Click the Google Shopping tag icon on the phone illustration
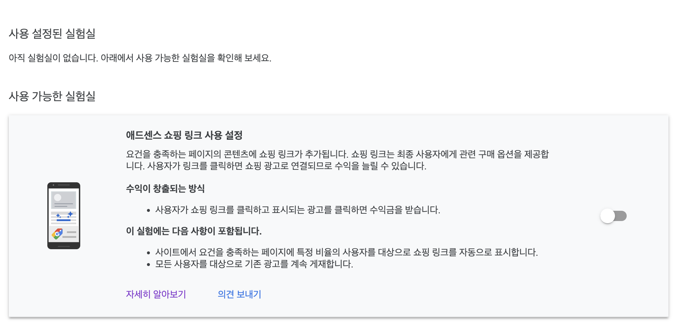 point(57,233)
